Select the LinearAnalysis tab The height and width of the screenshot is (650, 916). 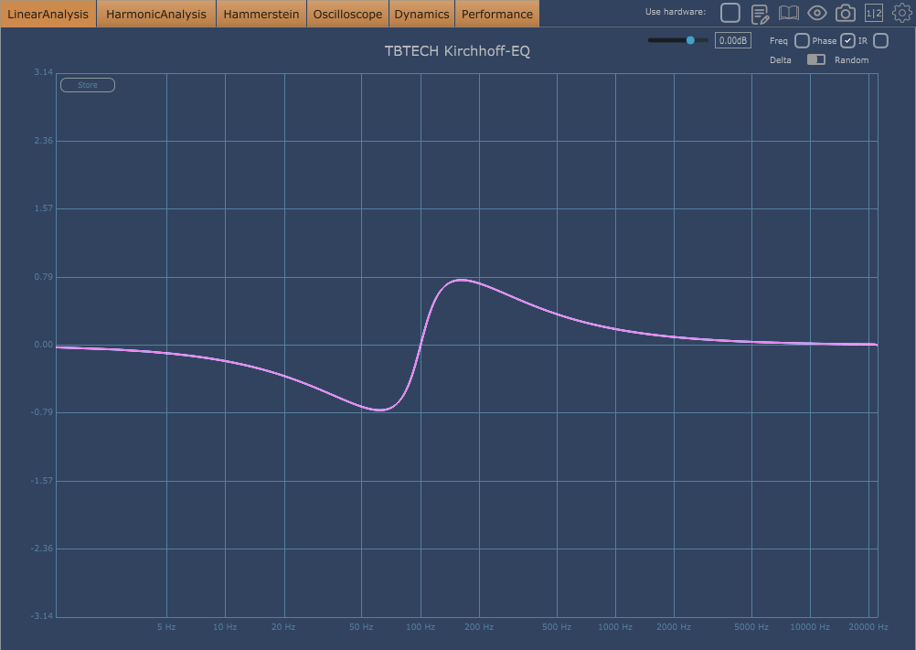pos(48,14)
